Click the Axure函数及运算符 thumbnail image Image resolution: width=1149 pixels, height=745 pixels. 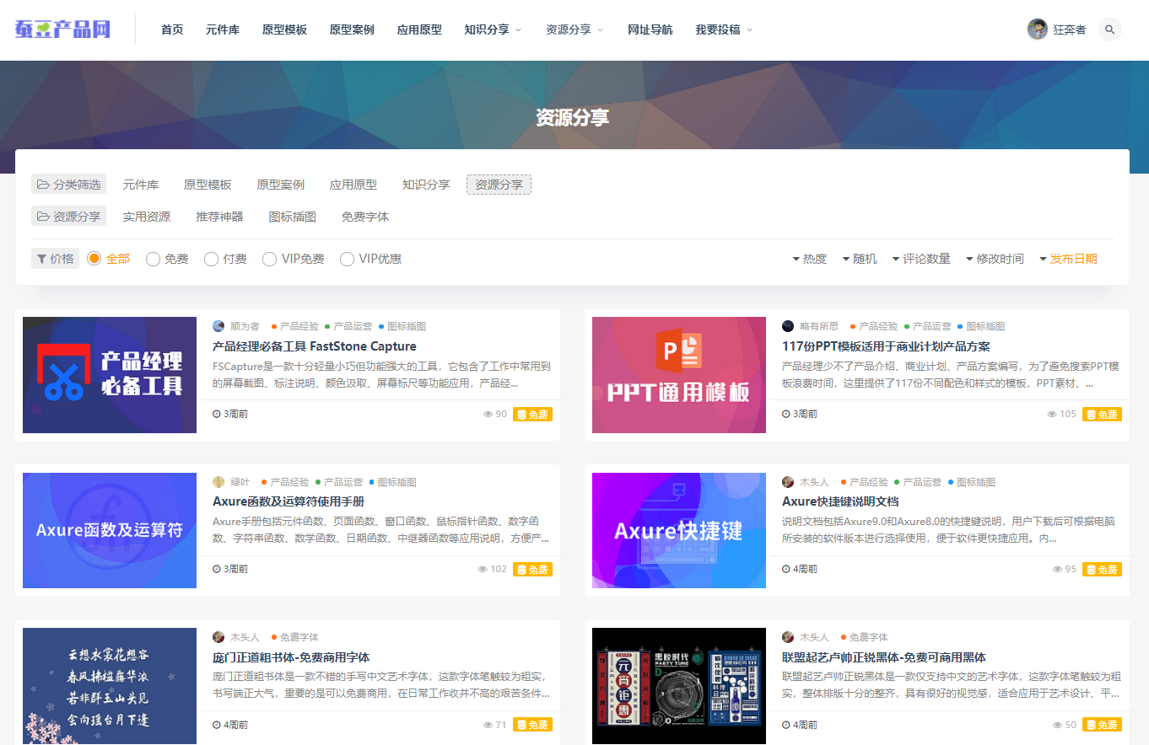(110, 530)
